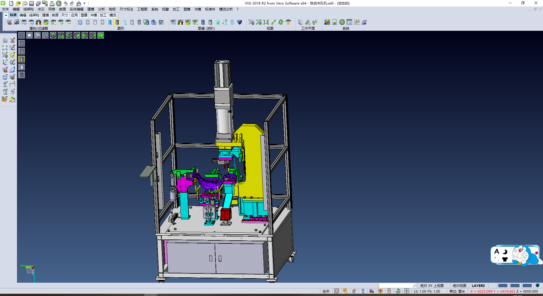Click the search input field in status bar
This screenshot has height=296, width=543.
pyautogui.click(x=396, y=286)
